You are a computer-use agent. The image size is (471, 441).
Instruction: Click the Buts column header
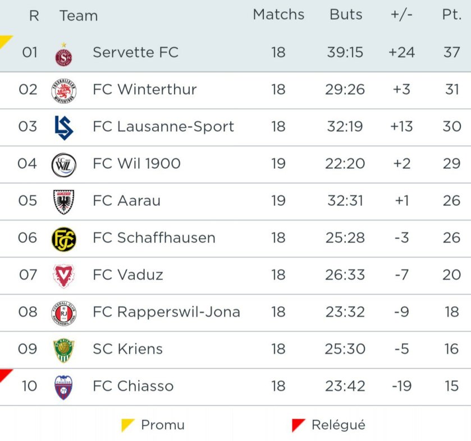(346, 15)
